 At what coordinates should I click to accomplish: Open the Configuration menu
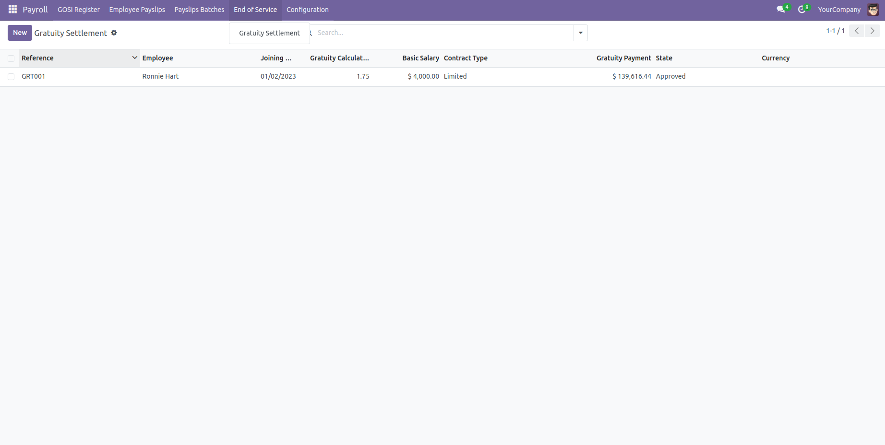click(307, 10)
